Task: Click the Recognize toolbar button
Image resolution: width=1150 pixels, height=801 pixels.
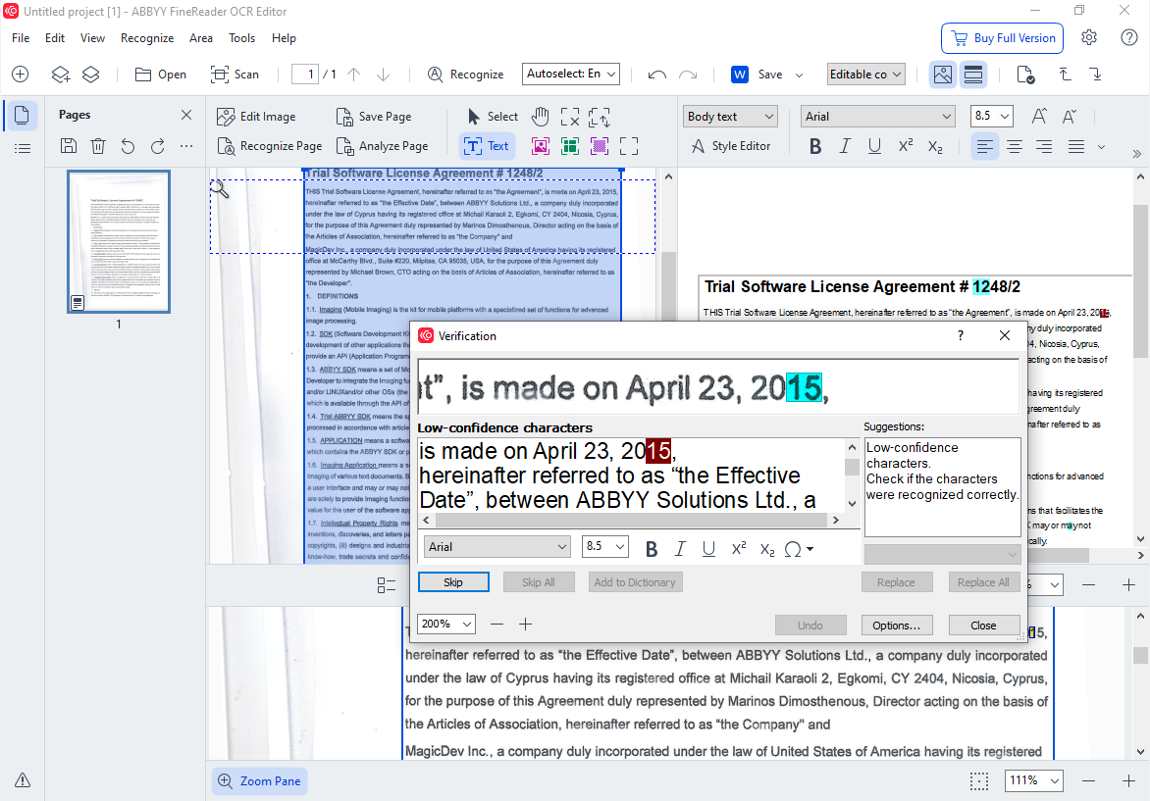Action: coord(466,74)
